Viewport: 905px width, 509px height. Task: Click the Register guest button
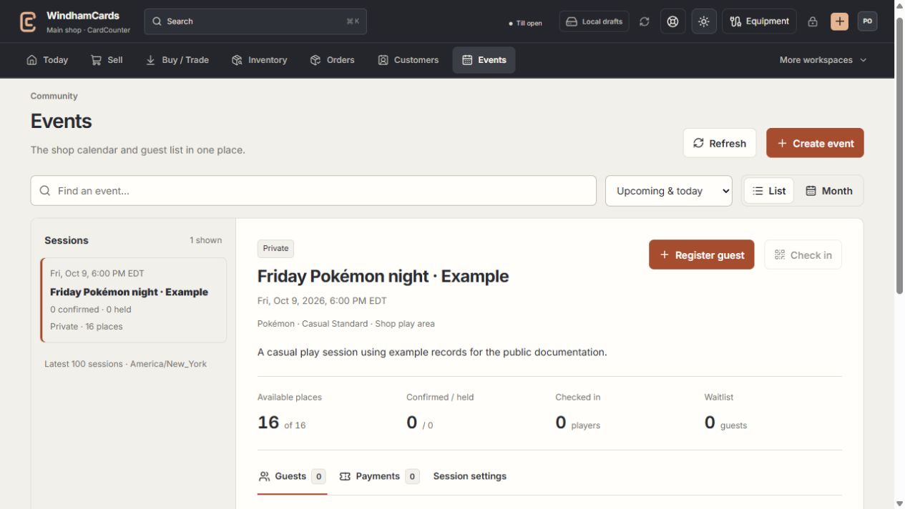click(702, 254)
